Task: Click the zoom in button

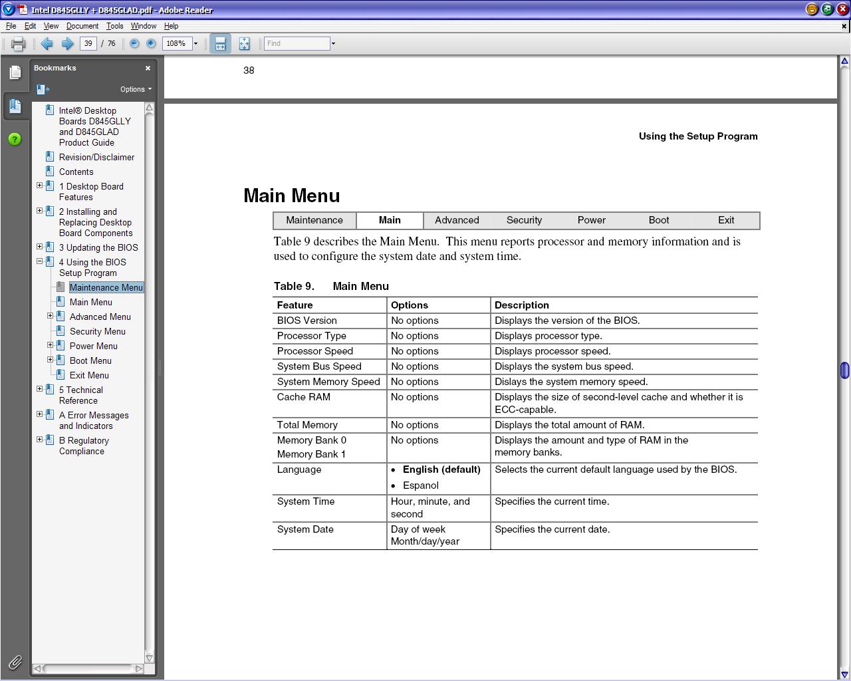Action: [151, 43]
